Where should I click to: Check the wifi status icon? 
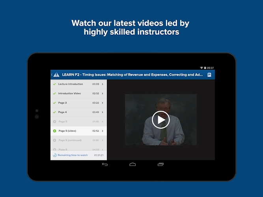pos(201,68)
